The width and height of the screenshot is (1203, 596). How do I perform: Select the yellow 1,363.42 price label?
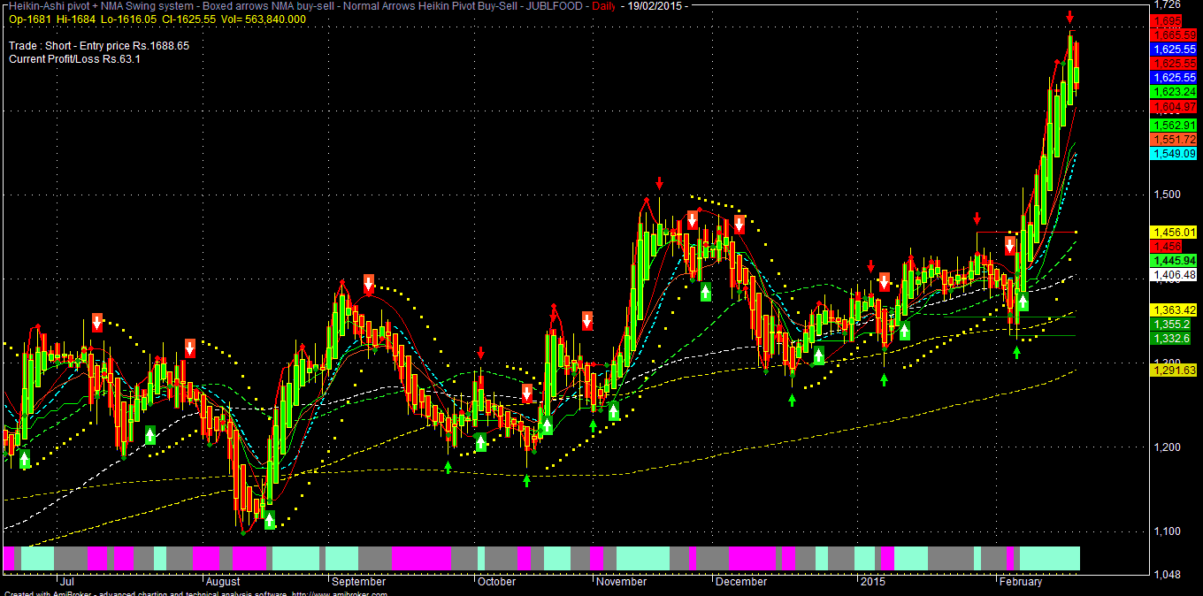pyautogui.click(x=1173, y=310)
